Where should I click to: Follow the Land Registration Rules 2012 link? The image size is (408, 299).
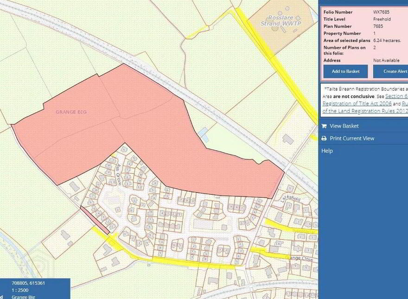click(x=365, y=111)
